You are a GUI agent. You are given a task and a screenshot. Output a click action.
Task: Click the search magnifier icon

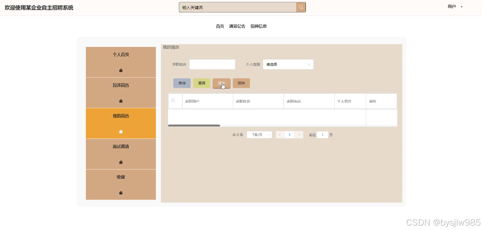301,7
